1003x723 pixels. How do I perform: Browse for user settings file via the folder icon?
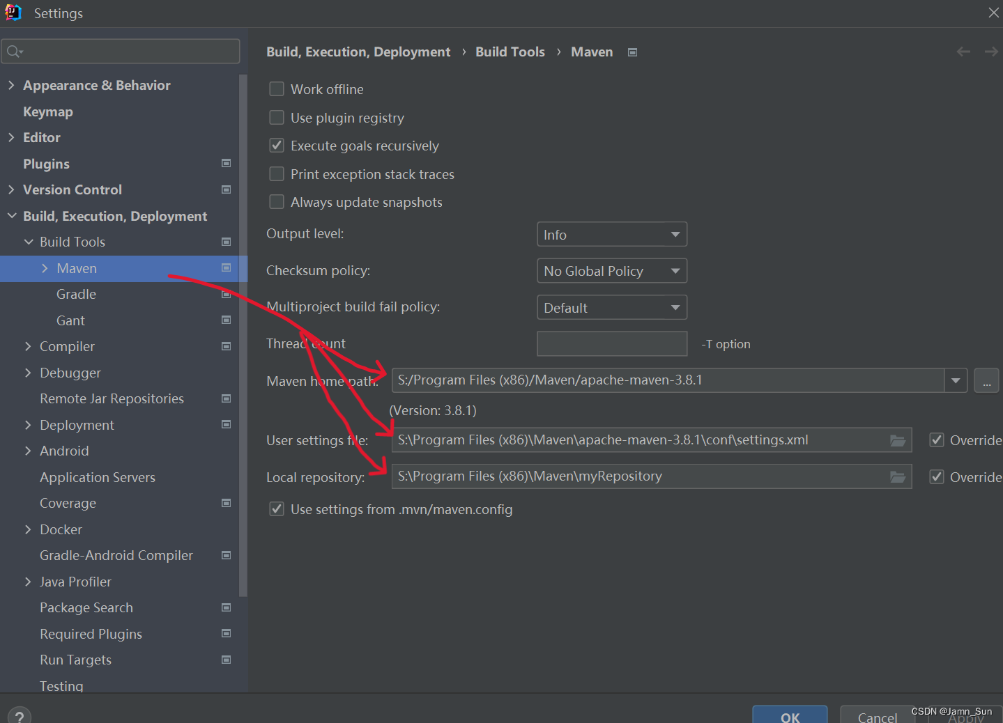pos(898,440)
